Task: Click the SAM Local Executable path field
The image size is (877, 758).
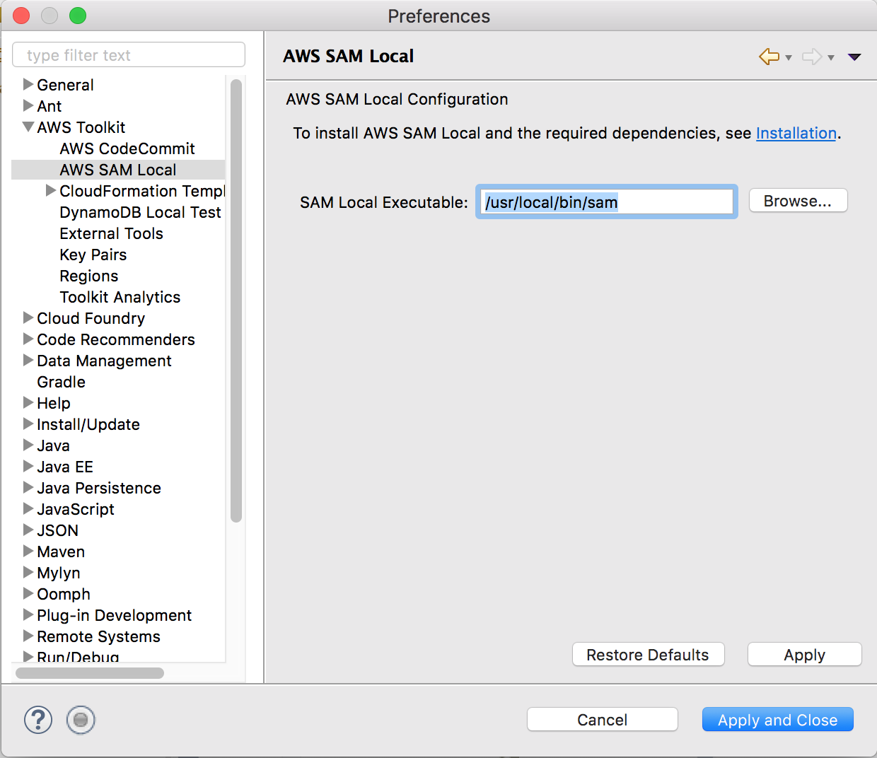Action: point(607,202)
